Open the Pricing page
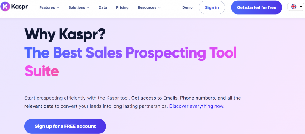 (x=122, y=7)
